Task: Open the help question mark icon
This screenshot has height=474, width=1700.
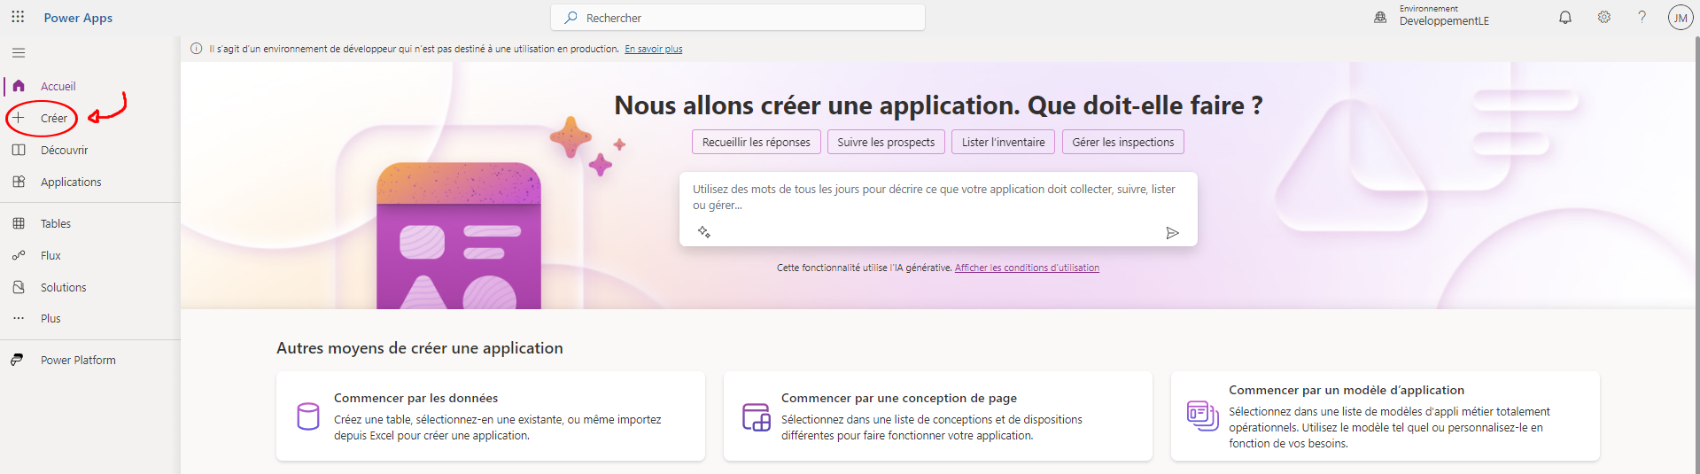Action: [x=1642, y=17]
